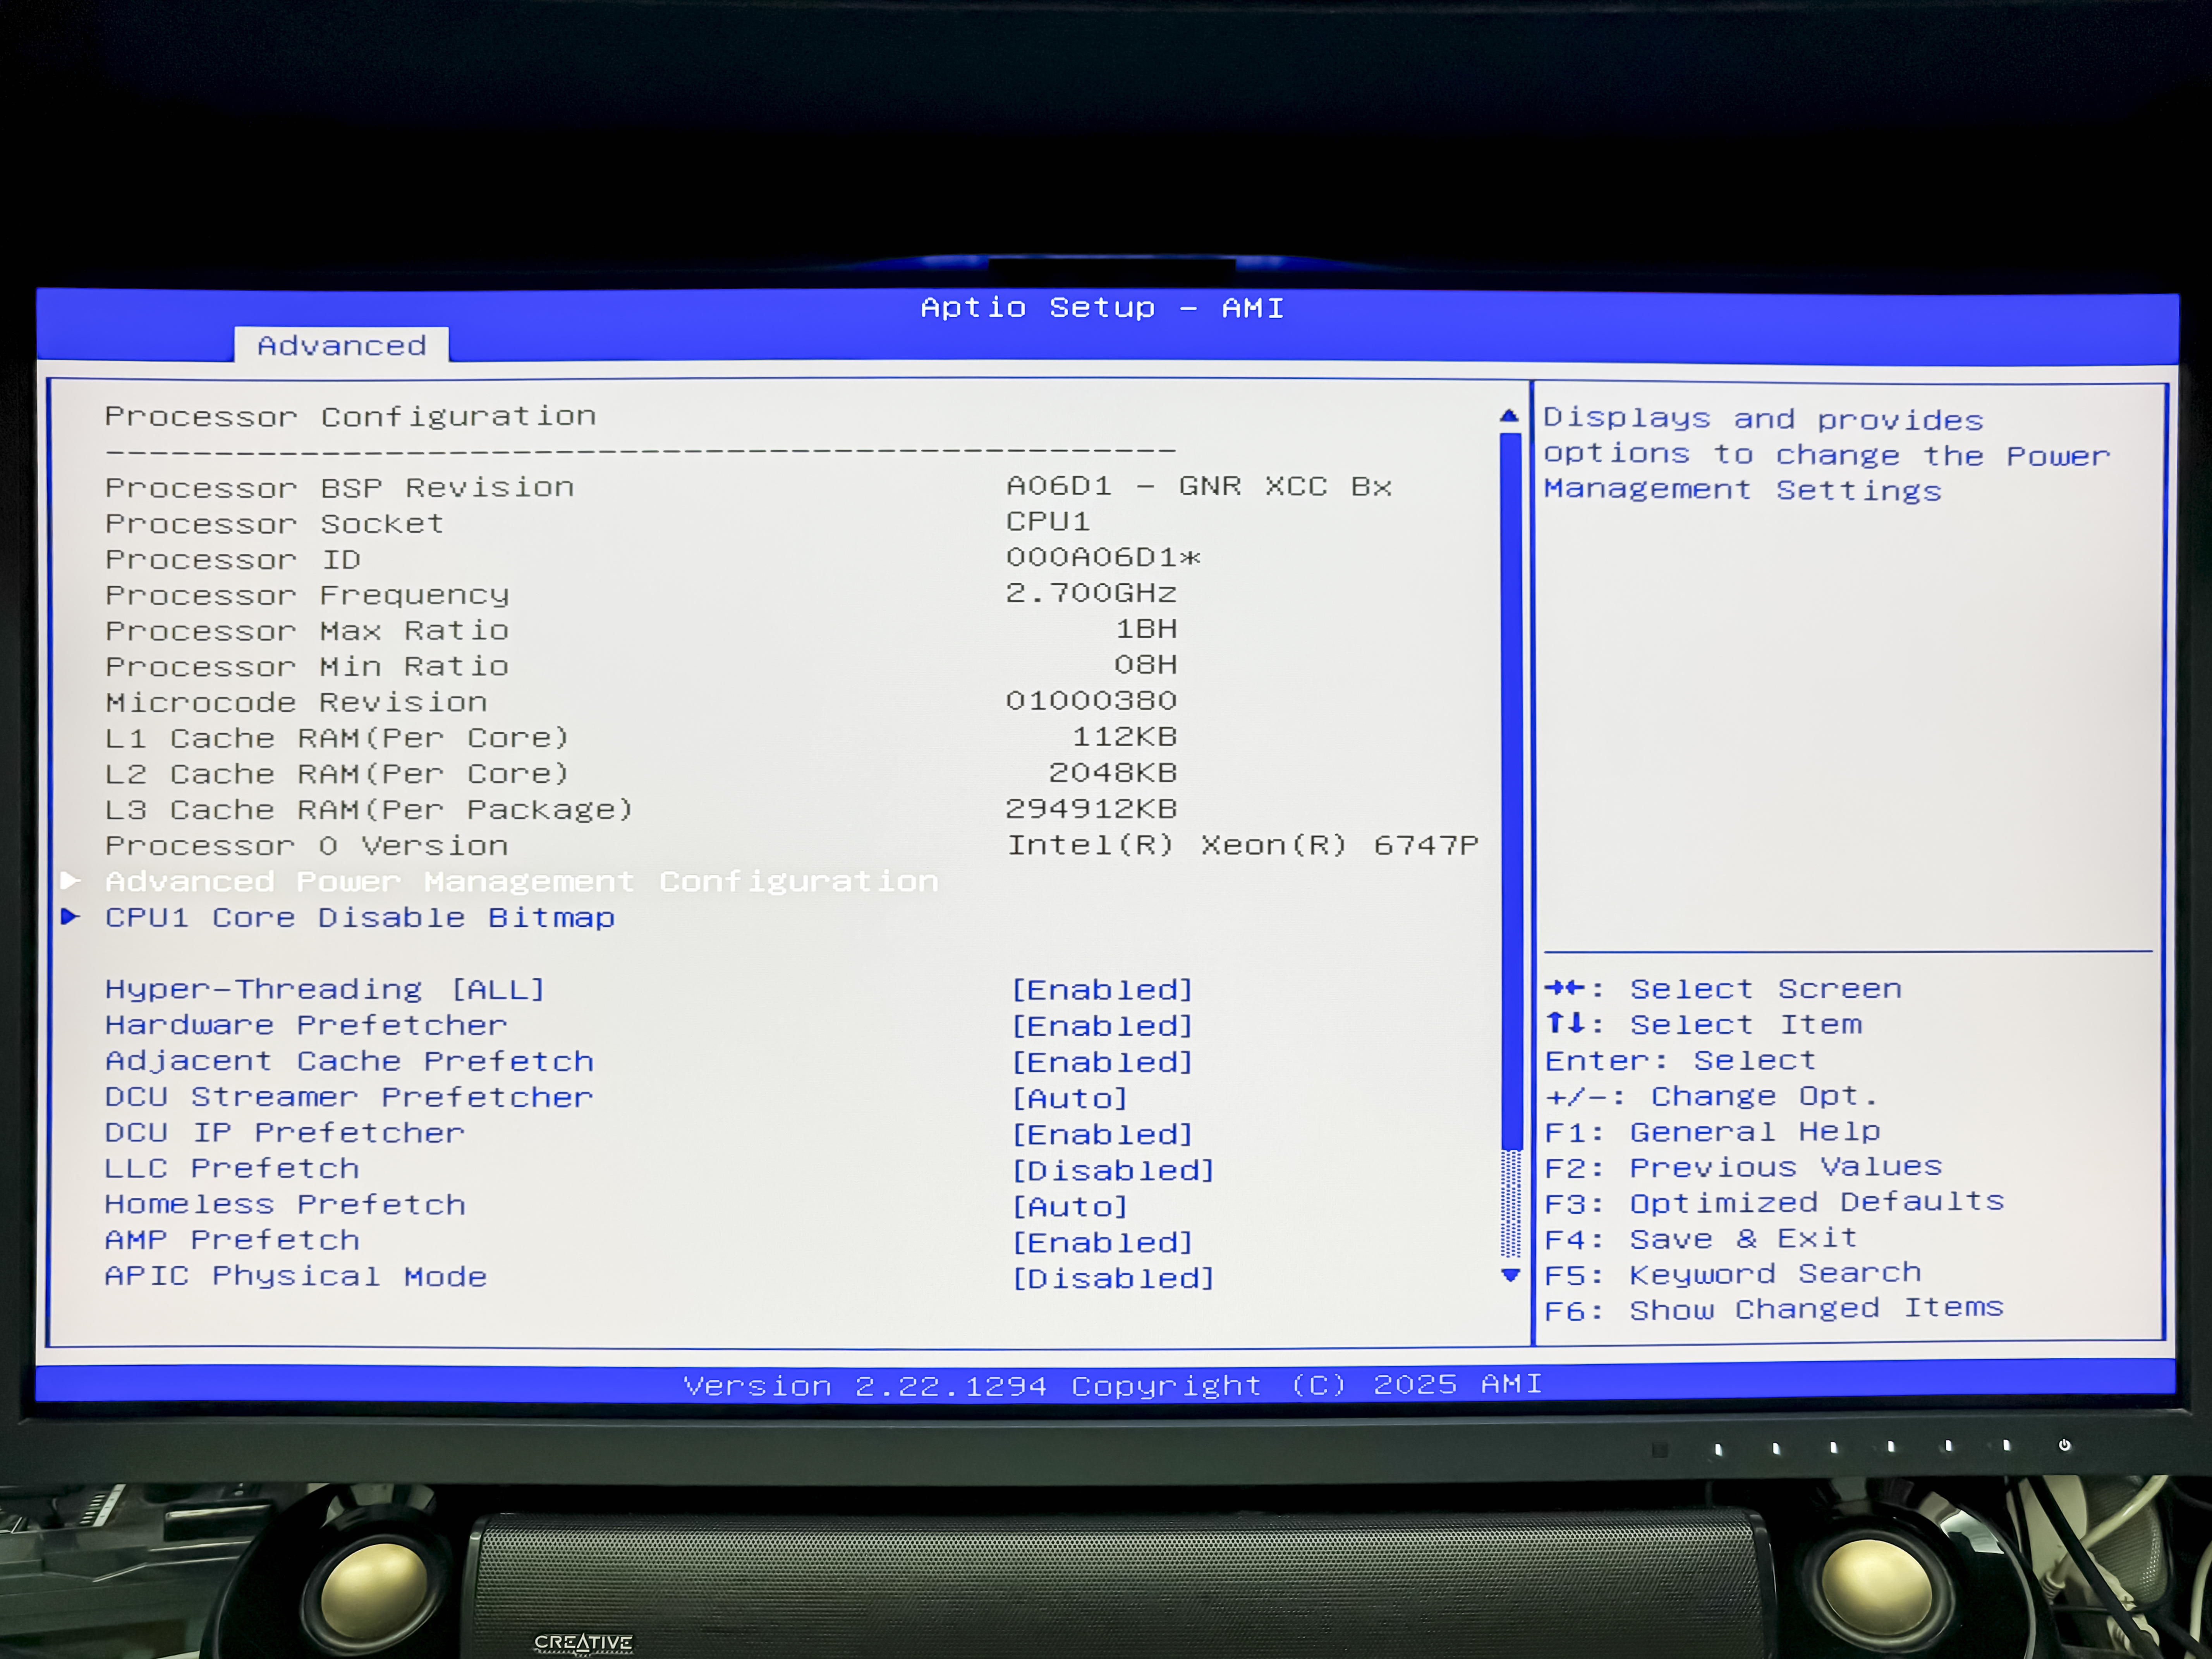Select the AMP Prefetch setting
Image resolution: width=2212 pixels, height=1659 pixels.
[232, 1240]
